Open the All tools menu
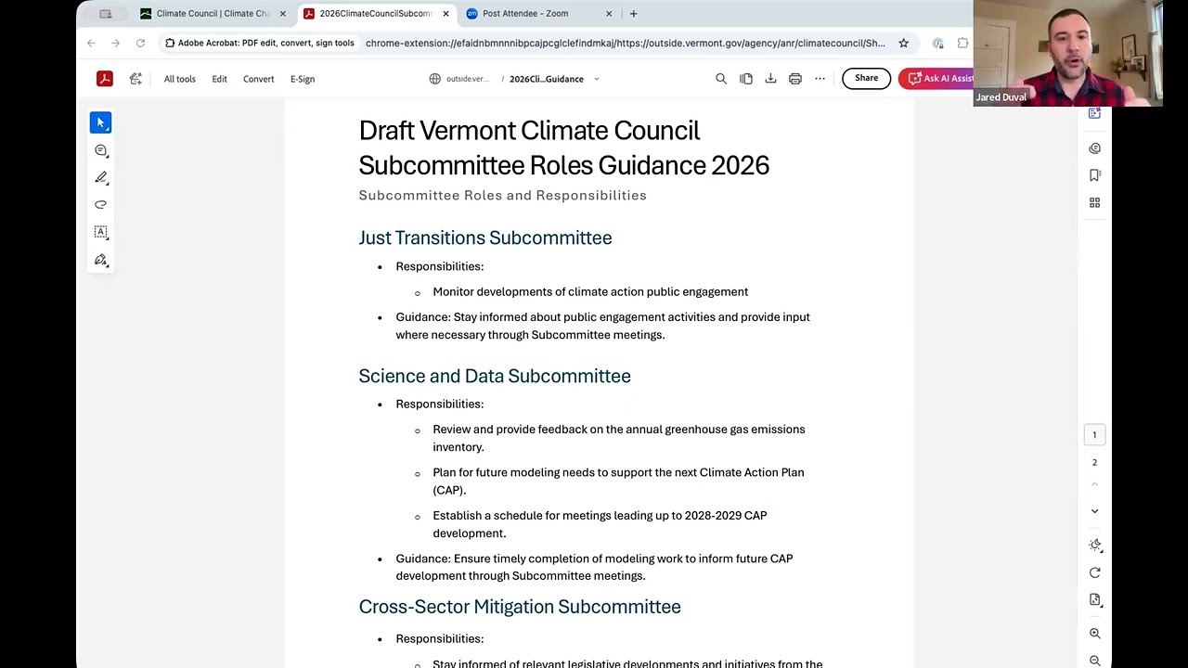 (x=180, y=79)
